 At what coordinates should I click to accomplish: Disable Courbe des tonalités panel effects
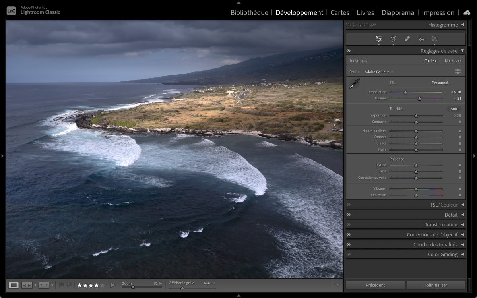point(349,245)
